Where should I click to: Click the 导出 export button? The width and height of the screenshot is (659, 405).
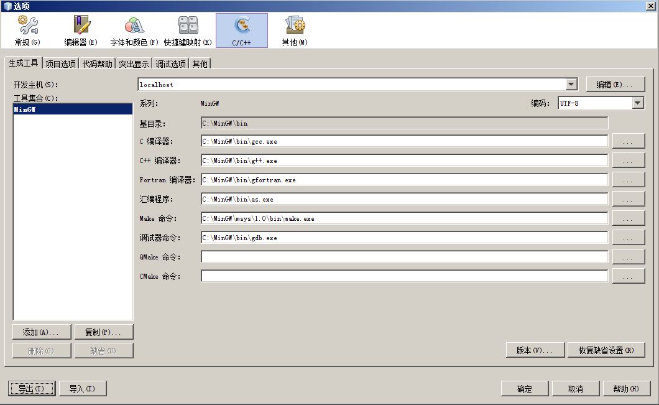tap(32, 389)
